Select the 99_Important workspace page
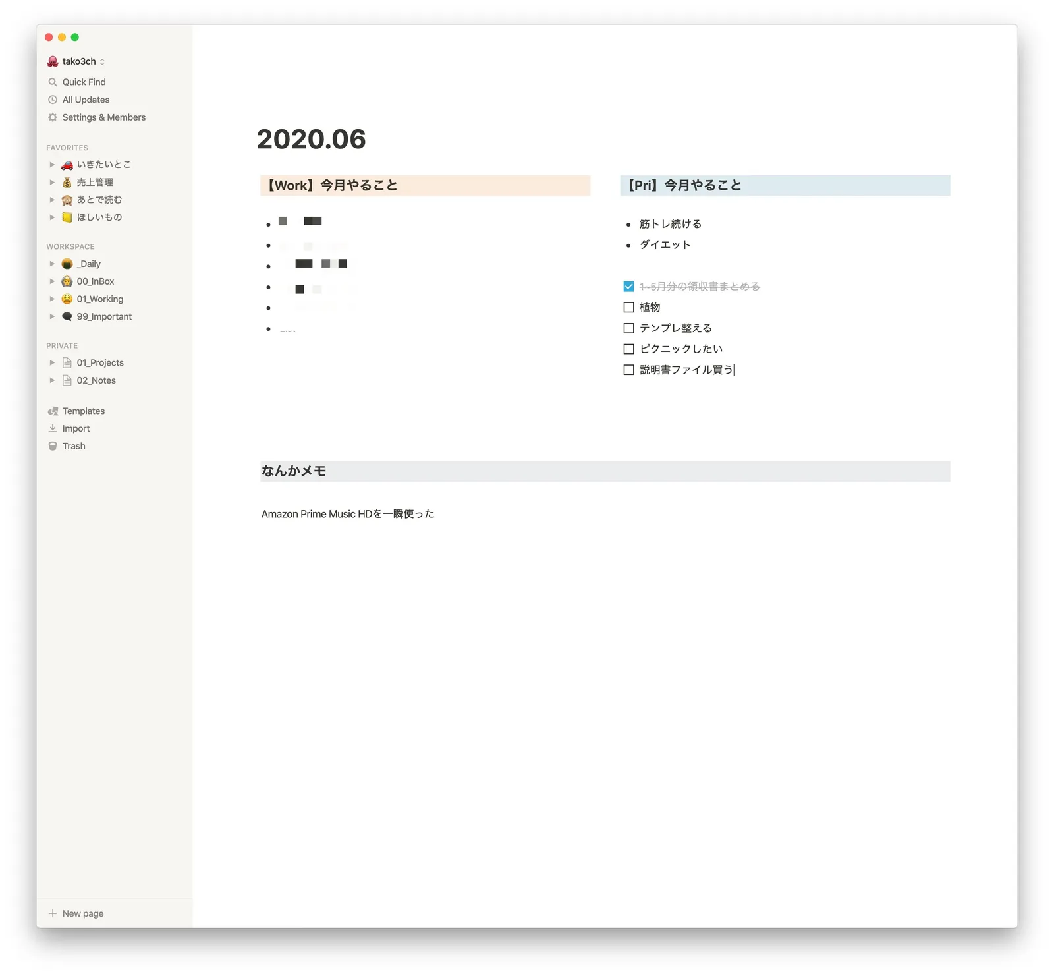The image size is (1054, 976). (103, 317)
